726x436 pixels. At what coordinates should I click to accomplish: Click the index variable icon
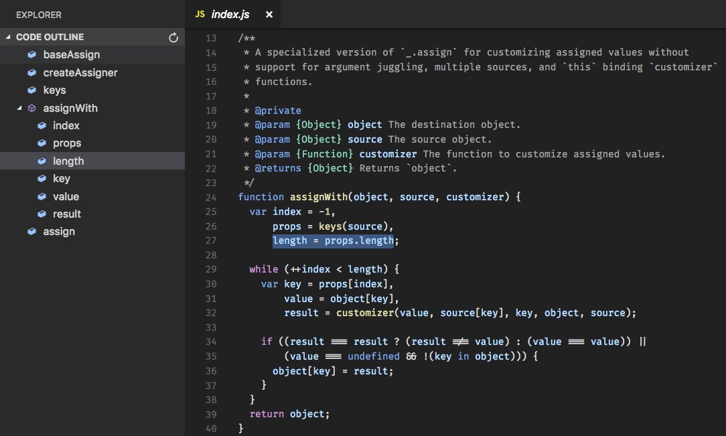(x=42, y=125)
